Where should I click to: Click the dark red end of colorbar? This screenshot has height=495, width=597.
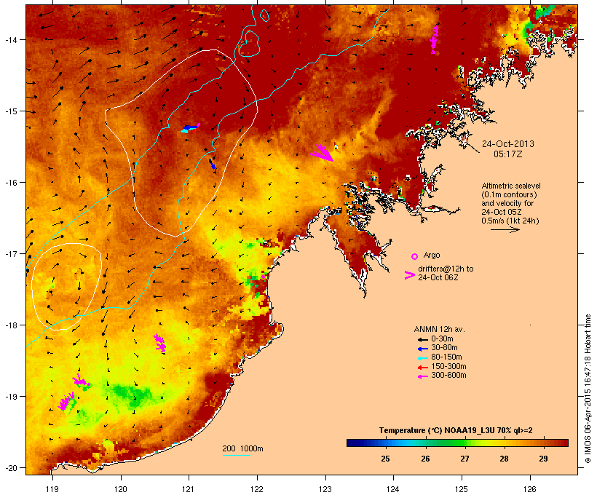coord(563,443)
